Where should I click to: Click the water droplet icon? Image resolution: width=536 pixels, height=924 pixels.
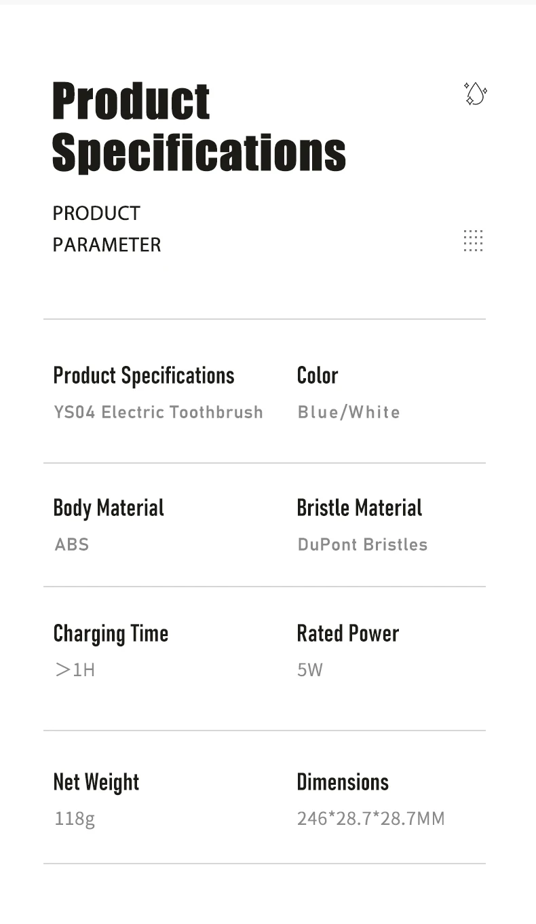click(x=476, y=94)
